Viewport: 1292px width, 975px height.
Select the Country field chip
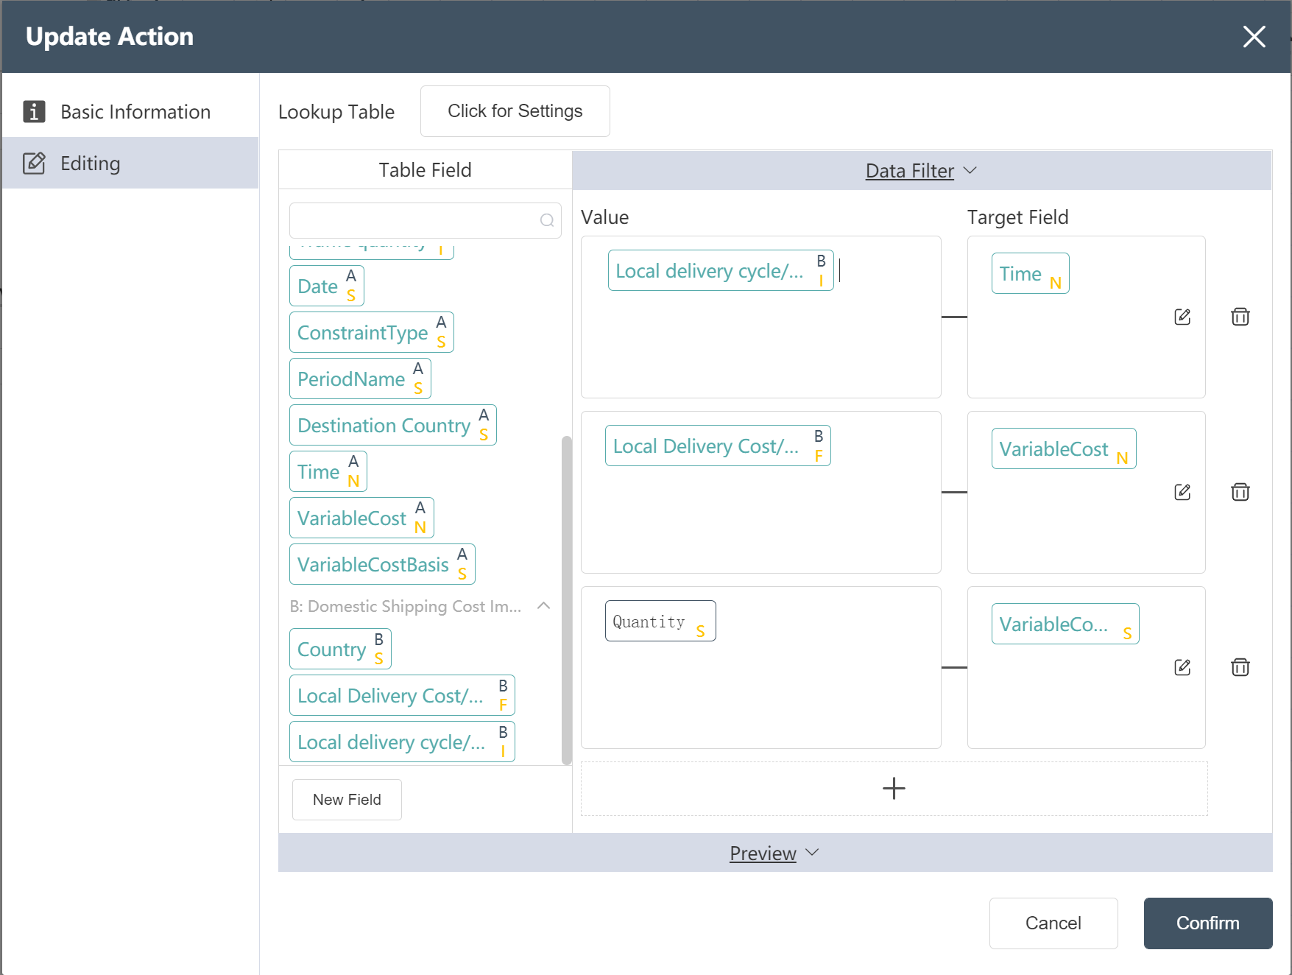tap(340, 649)
